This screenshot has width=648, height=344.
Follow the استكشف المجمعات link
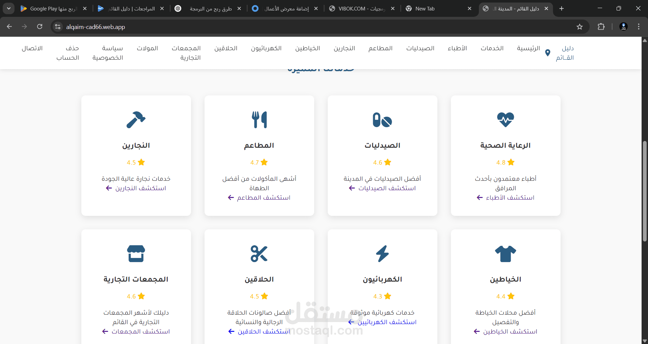pos(136,332)
